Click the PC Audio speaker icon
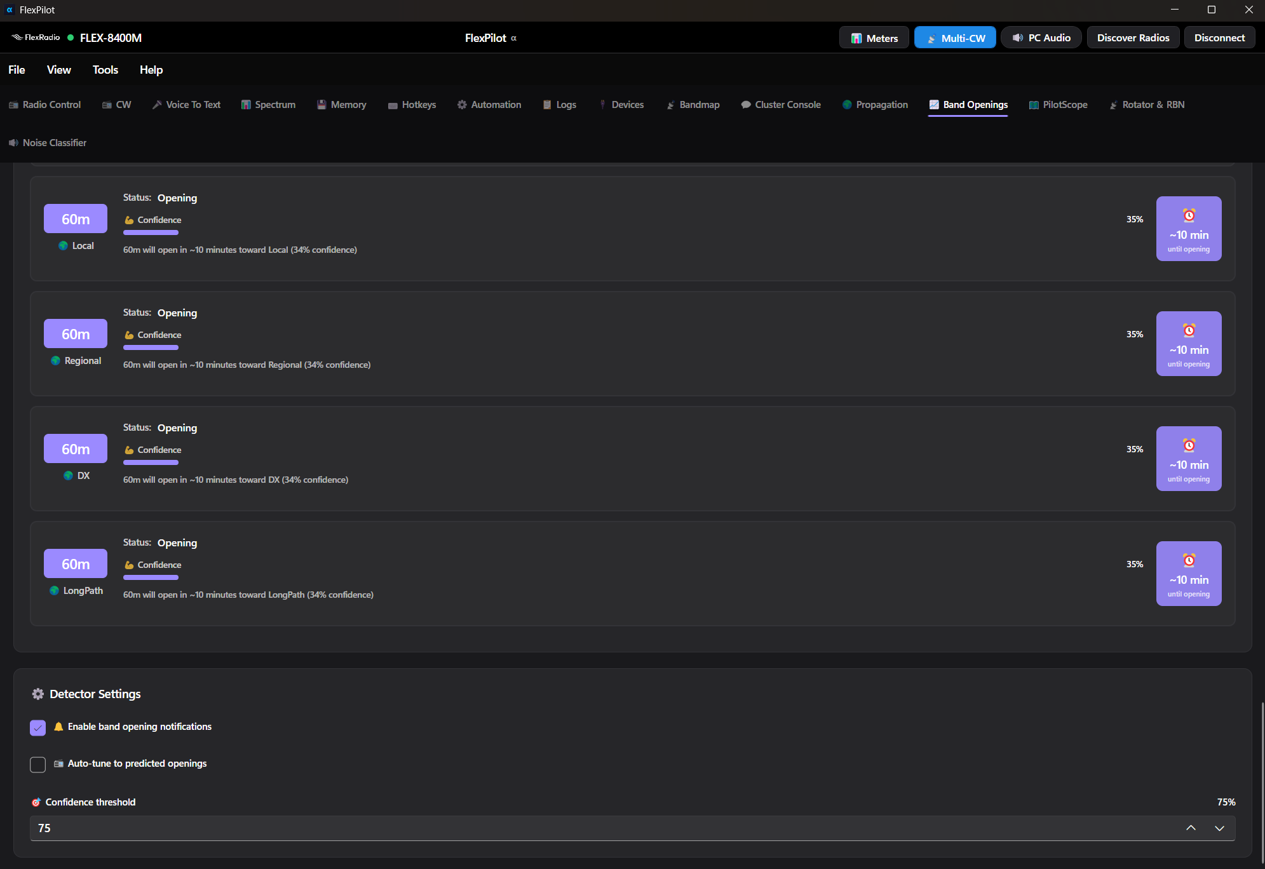Screen dimensions: 1265x869 [1017, 38]
